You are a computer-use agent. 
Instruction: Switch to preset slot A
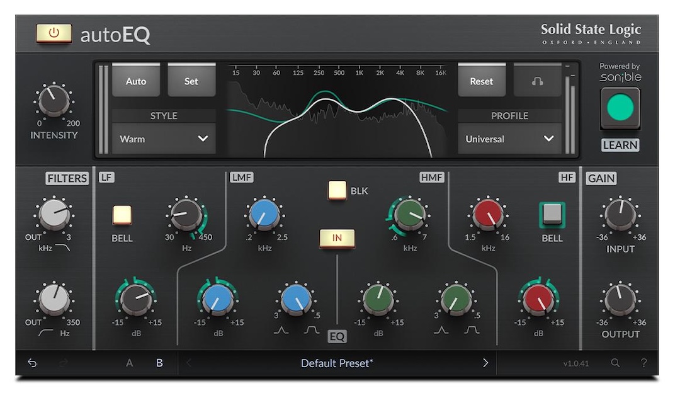(129, 363)
